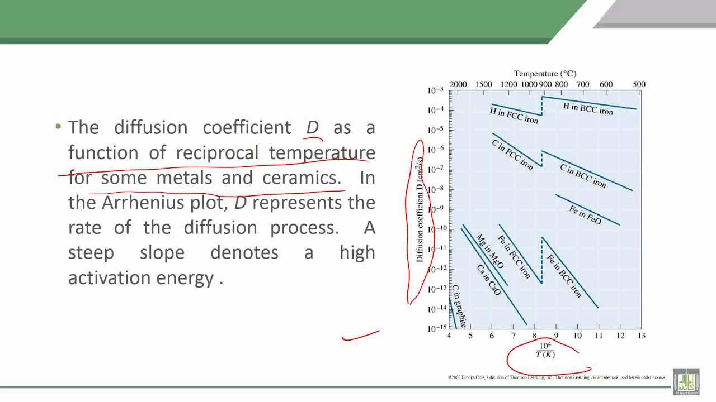Click the 'C in graphite' line label
This screenshot has height=402, width=716.
[x=459, y=306]
